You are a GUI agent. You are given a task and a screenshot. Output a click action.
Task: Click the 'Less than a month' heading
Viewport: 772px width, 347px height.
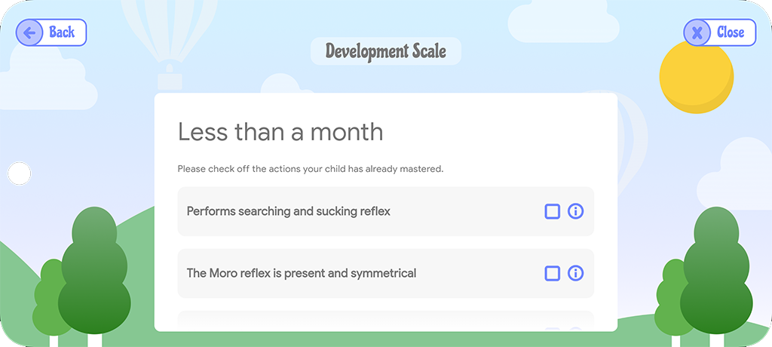(x=280, y=132)
